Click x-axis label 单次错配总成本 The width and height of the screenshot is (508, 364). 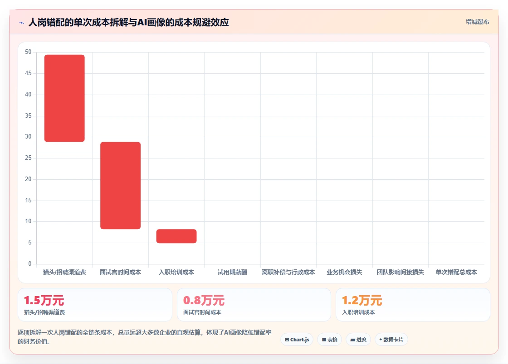[456, 272]
